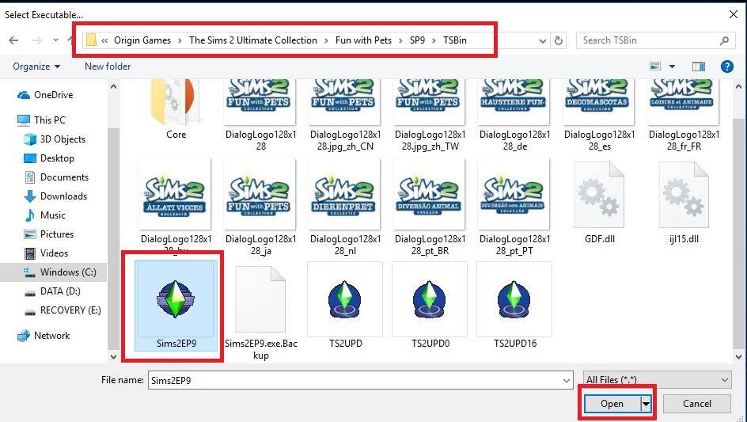This screenshot has height=422, width=747.
Task: Open Documents in the sidebar
Action: tap(55, 177)
